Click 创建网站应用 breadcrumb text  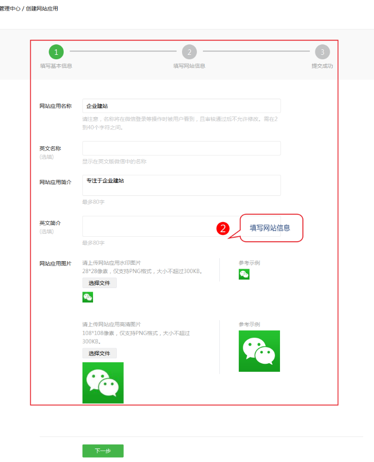point(42,8)
